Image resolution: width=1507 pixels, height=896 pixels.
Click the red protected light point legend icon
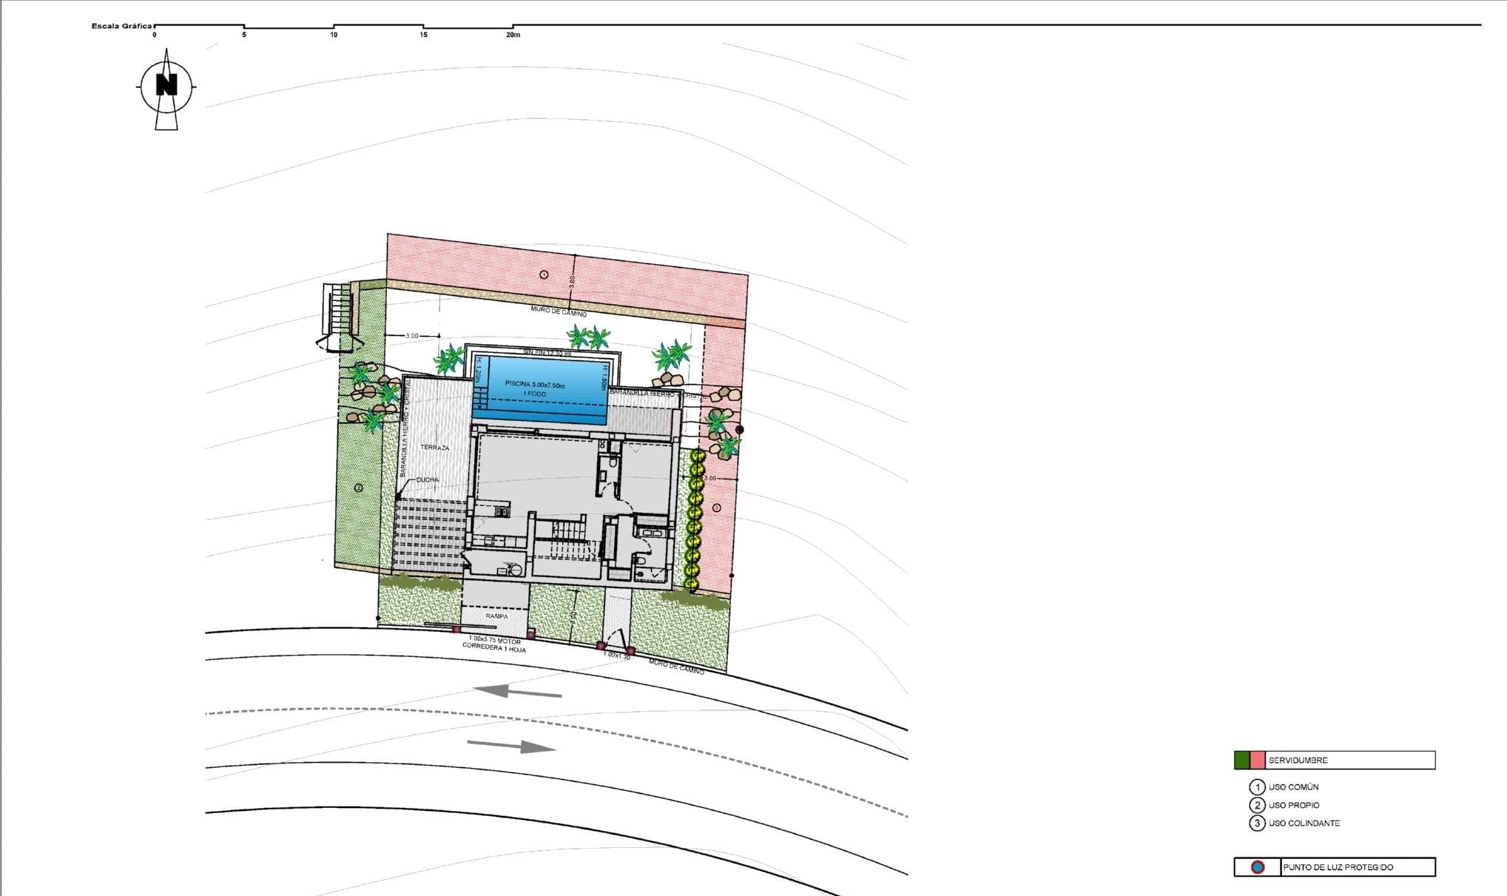coord(1257,867)
